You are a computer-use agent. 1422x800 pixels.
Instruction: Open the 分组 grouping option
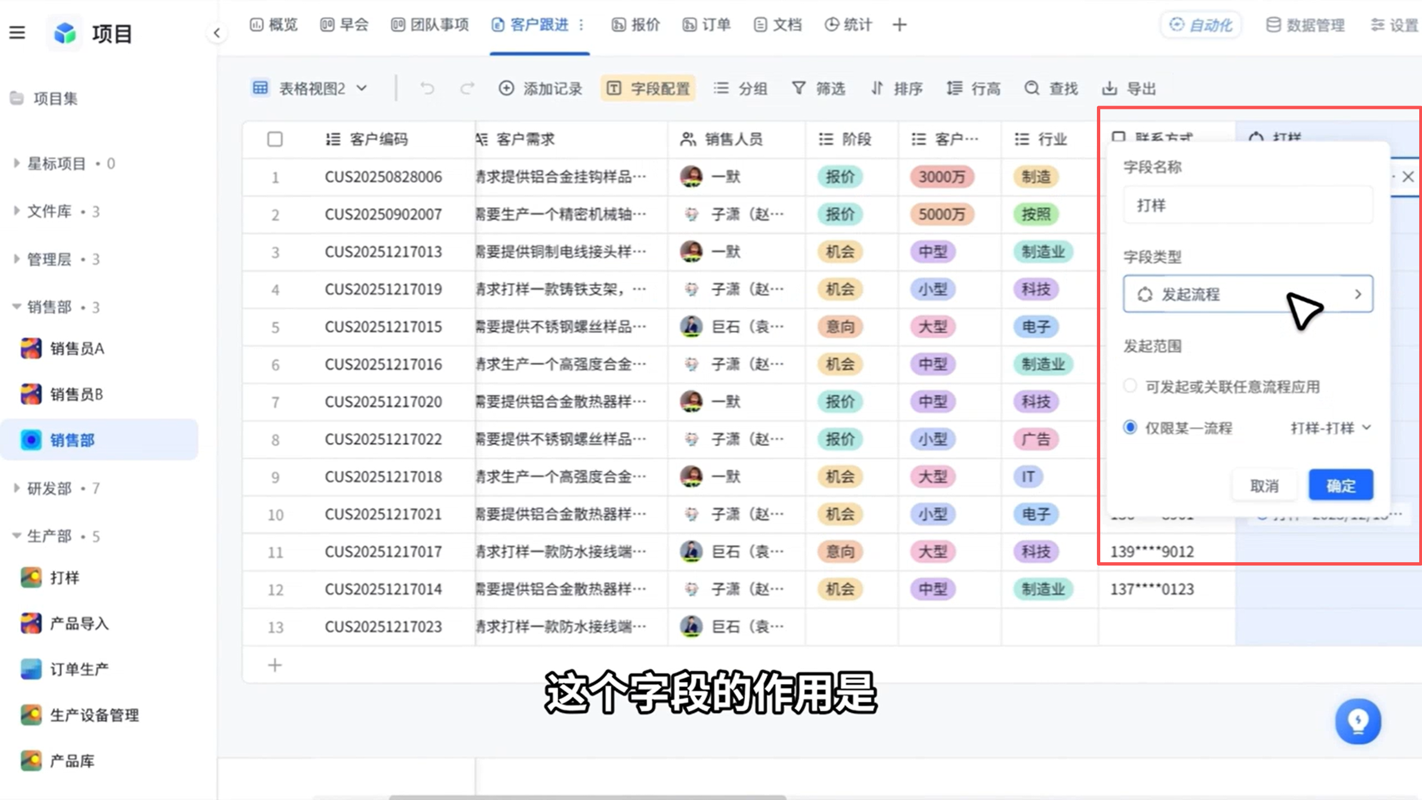(x=741, y=88)
